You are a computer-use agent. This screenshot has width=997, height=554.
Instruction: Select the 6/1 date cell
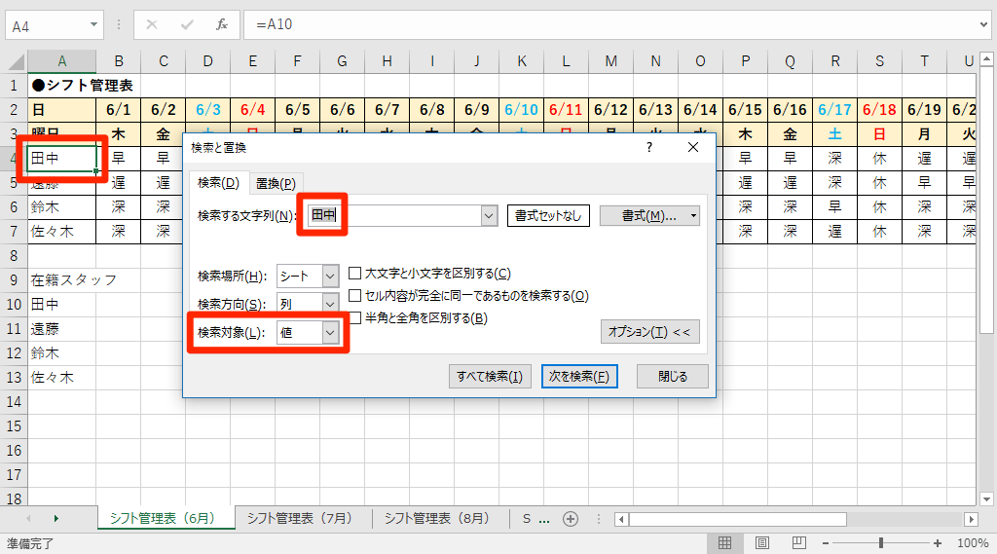point(118,109)
